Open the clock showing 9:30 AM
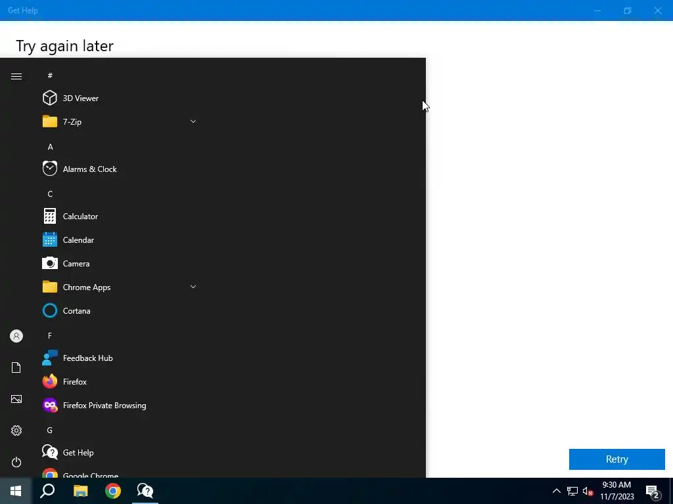 (x=616, y=491)
